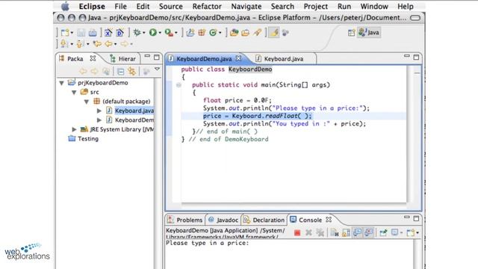
Task: Open the Project menu
Action: pos(315,7)
